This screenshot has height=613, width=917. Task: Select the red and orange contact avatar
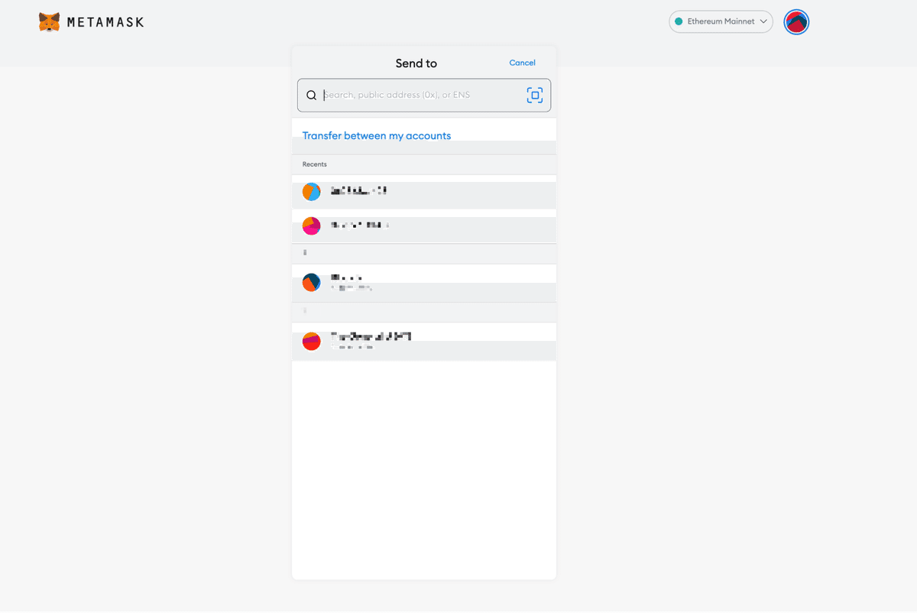coord(311,341)
